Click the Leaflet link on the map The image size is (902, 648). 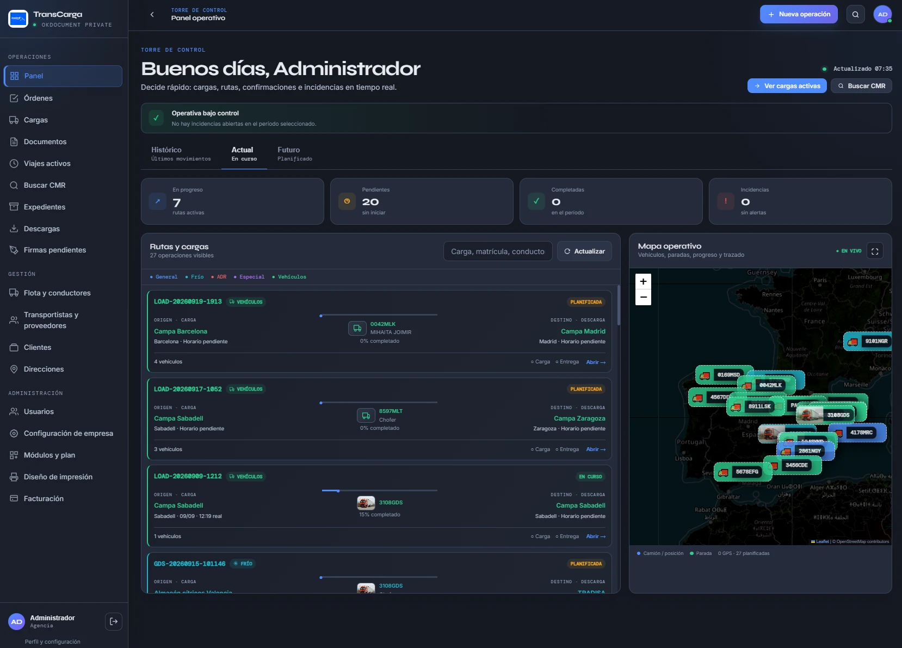822,541
